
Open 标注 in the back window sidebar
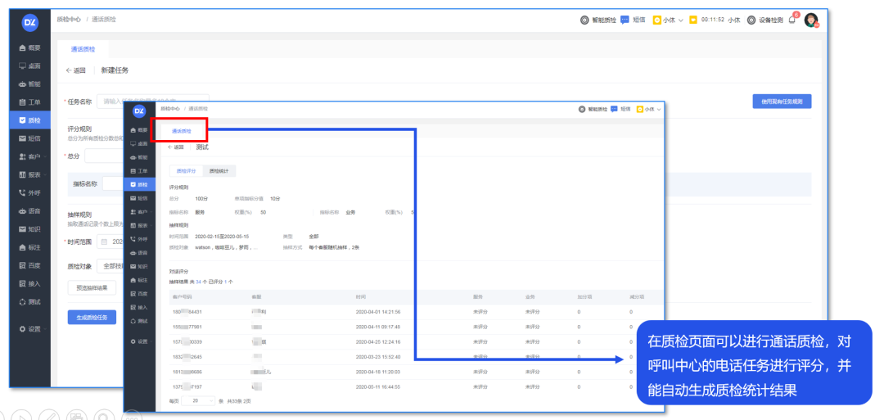(x=30, y=247)
